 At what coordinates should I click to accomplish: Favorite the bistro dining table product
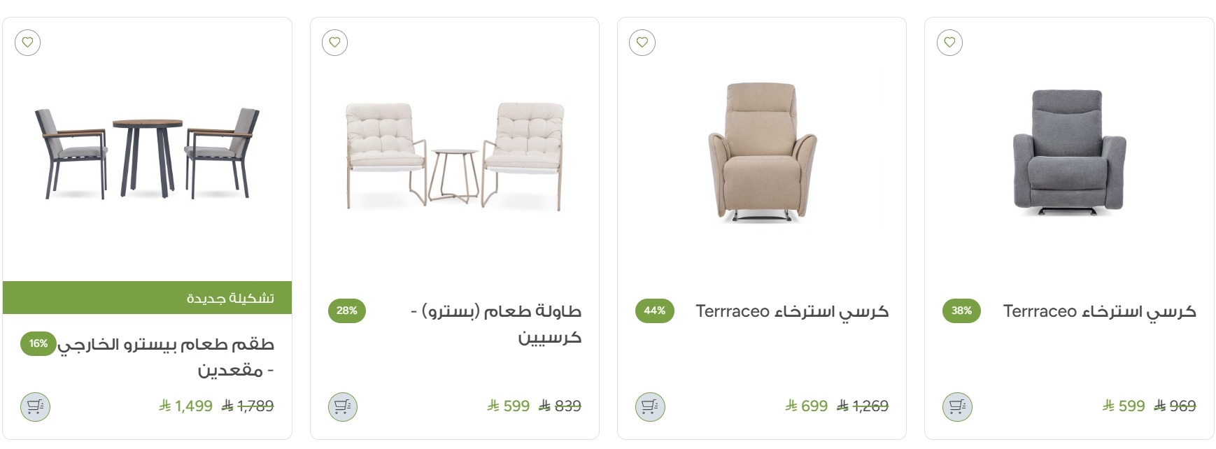pos(335,43)
